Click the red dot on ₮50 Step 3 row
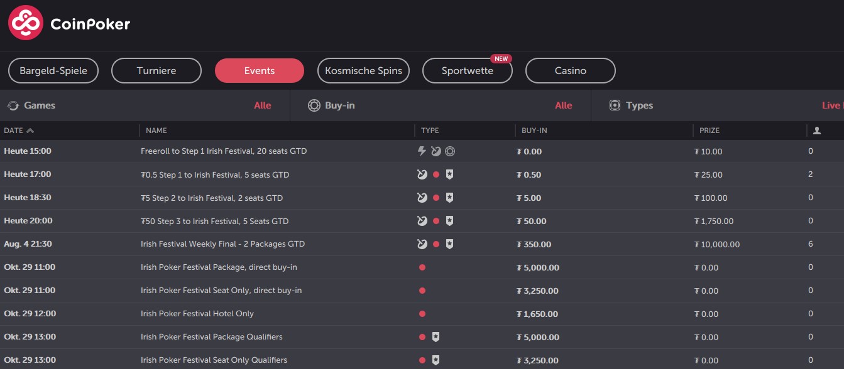The width and height of the screenshot is (844, 369). tap(436, 221)
